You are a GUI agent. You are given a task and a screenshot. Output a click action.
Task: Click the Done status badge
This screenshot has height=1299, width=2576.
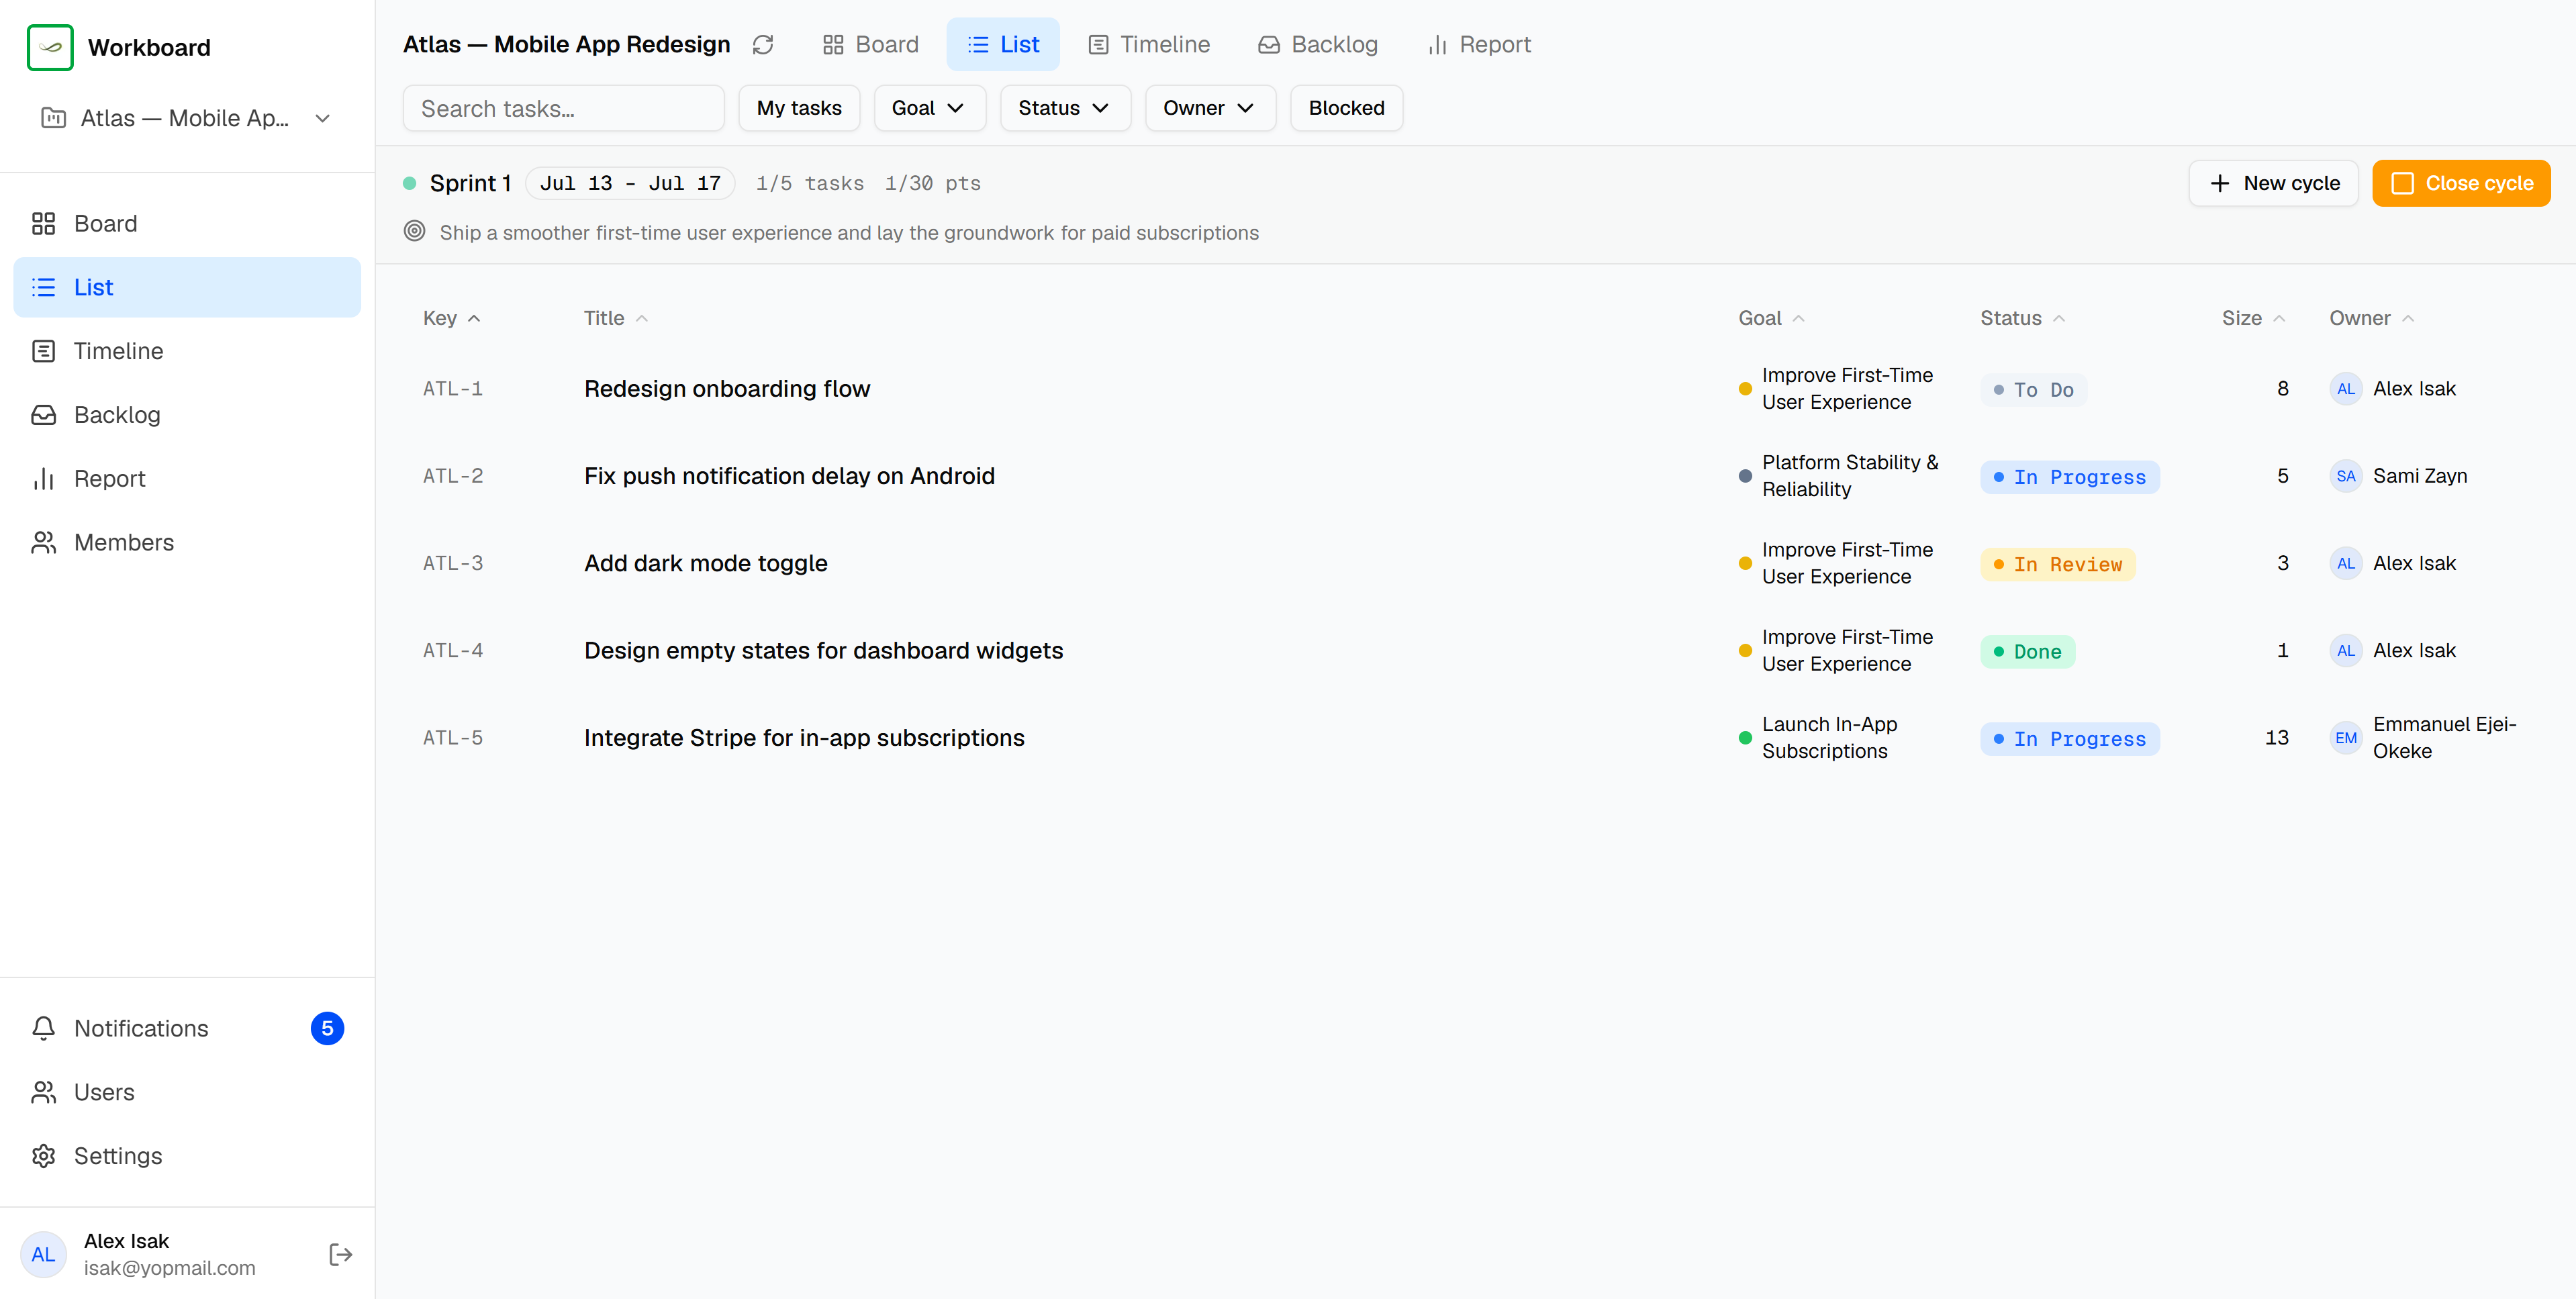(x=2027, y=652)
